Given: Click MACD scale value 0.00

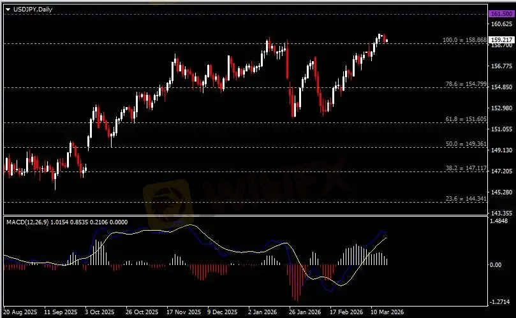Looking at the screenshot, I should coord(496,264).
